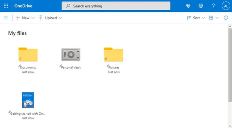The height and width of the screenshot is (128, 232).
Task: Click the OneDrive brand link
Action: point(23,6)
